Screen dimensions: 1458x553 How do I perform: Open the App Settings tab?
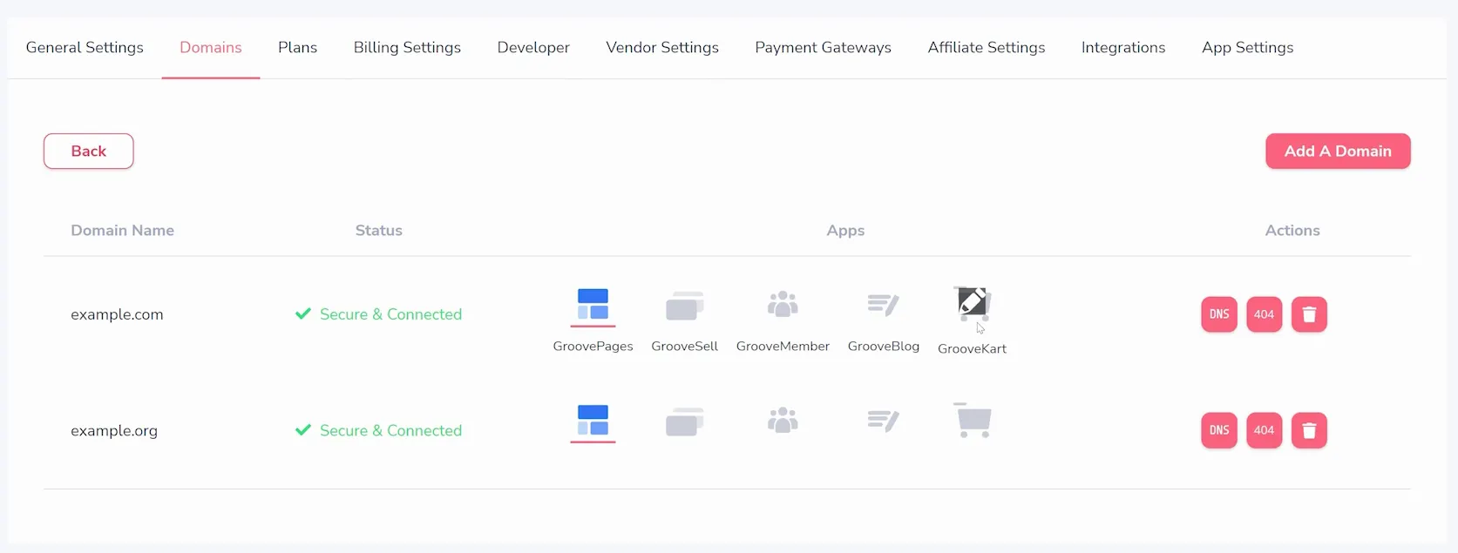1247,47
